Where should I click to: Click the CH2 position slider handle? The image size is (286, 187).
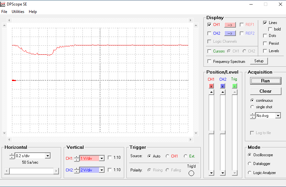click(x=223, y=132)
